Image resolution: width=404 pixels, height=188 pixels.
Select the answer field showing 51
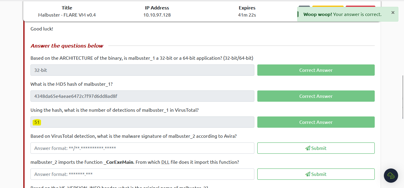point(142,122)
